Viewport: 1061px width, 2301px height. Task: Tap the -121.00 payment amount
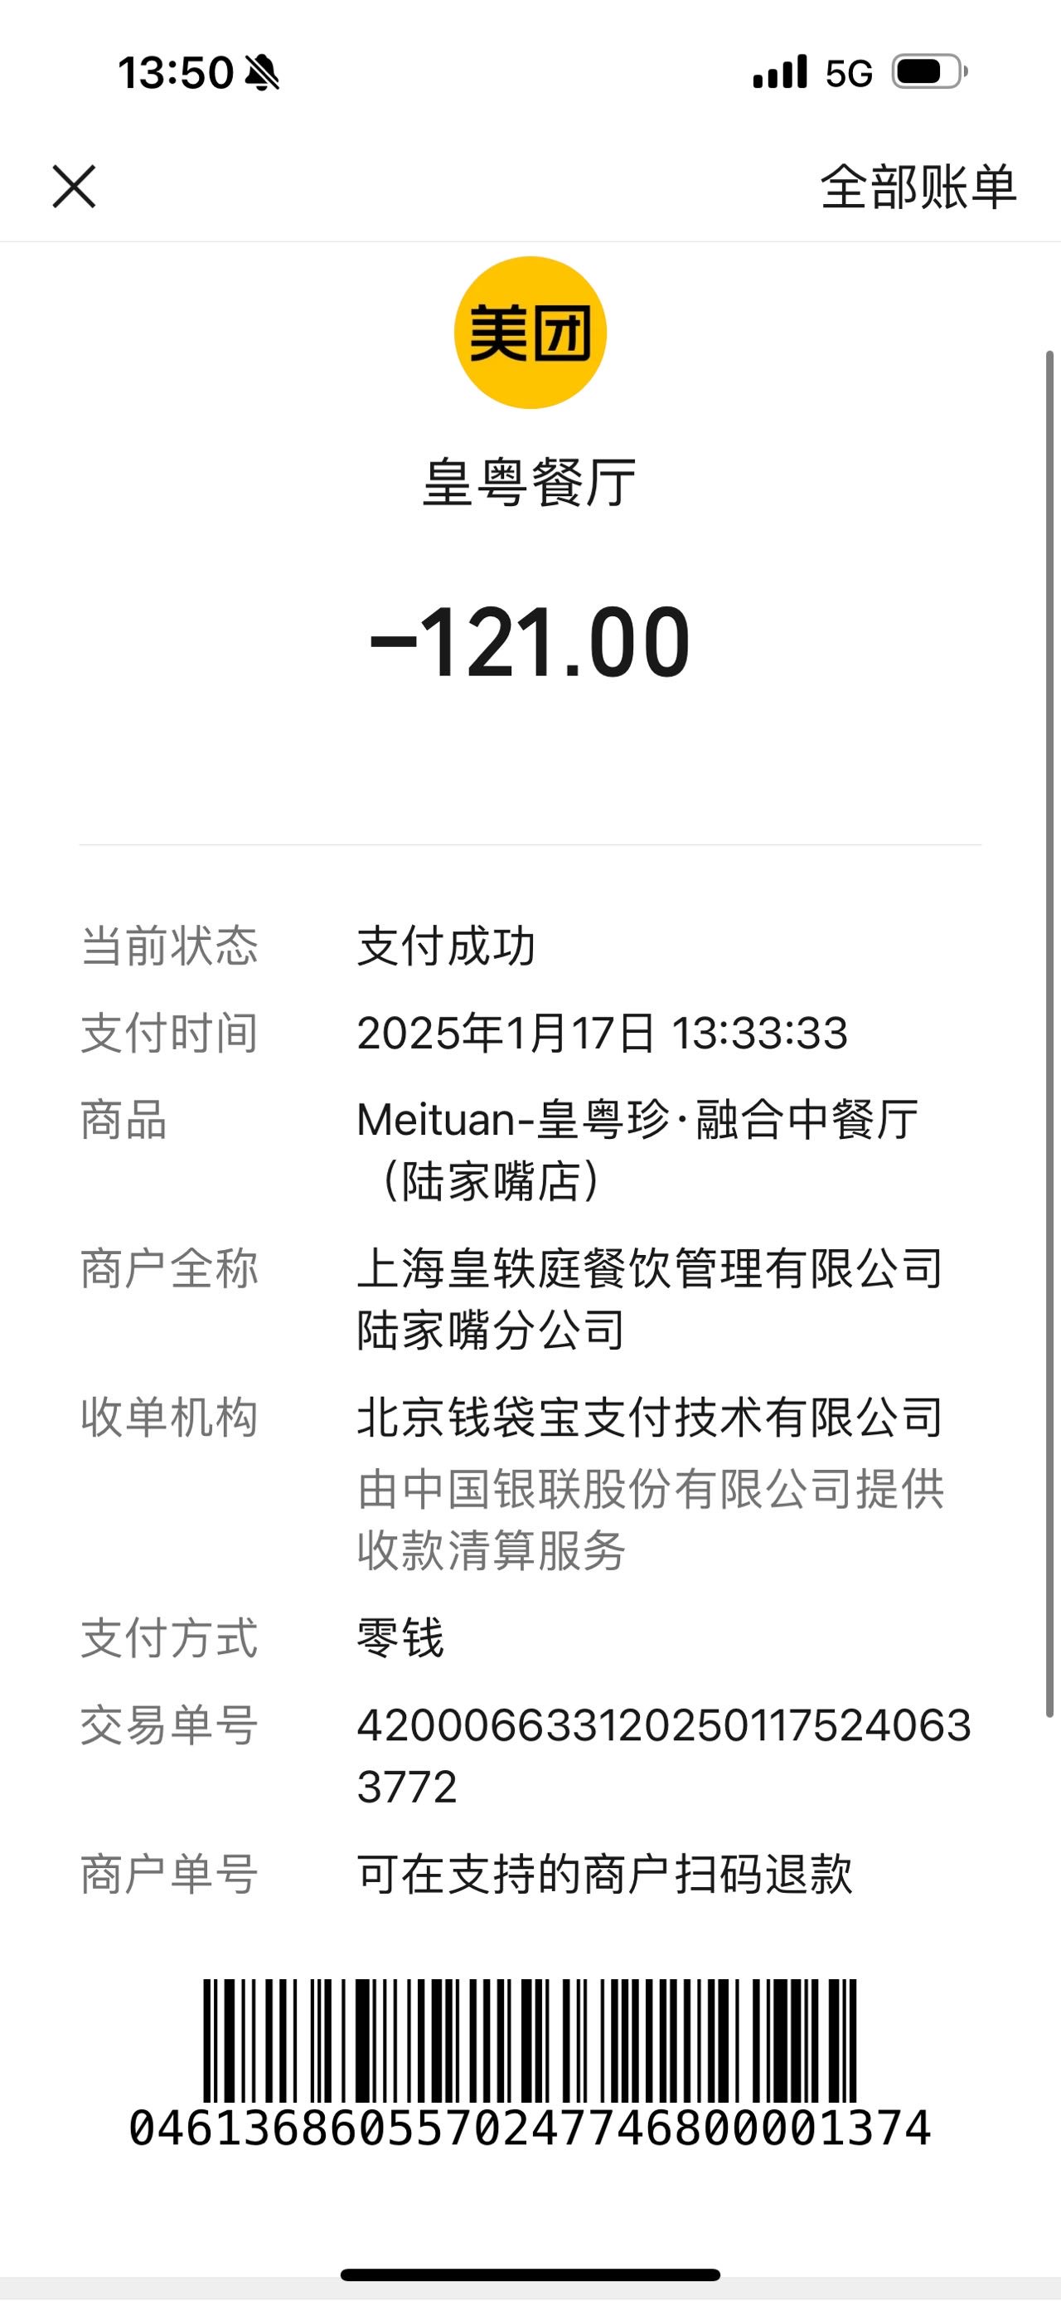[x=530, y=641]
